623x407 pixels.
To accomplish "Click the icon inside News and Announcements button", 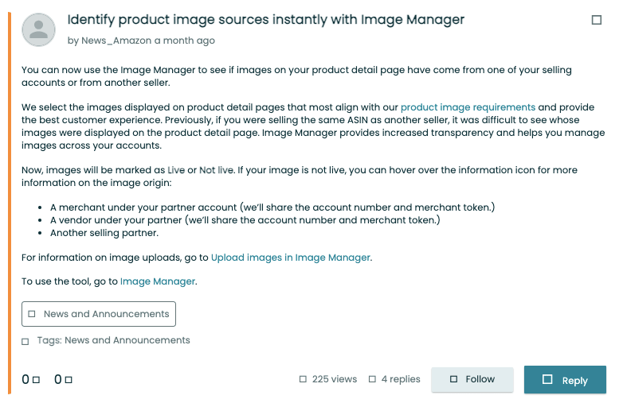I will [32, 314].
